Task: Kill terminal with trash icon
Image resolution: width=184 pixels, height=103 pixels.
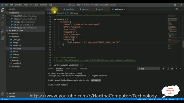Action: coord(172,69)
